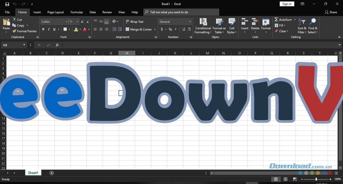
Task: Click the Sheet1 tab at the bottom
Action: [33, 173]
